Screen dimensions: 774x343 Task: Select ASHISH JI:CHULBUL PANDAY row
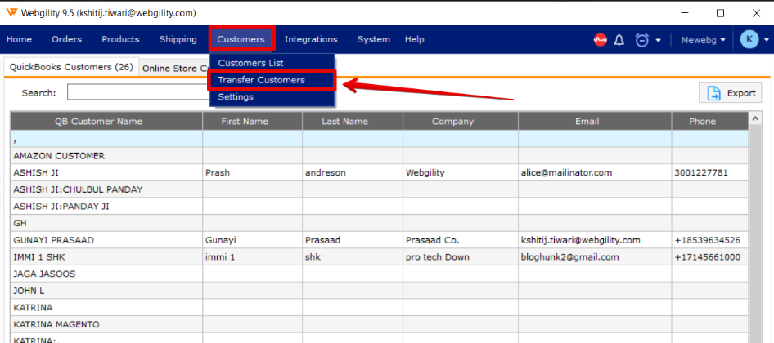(x=380, y=189)
